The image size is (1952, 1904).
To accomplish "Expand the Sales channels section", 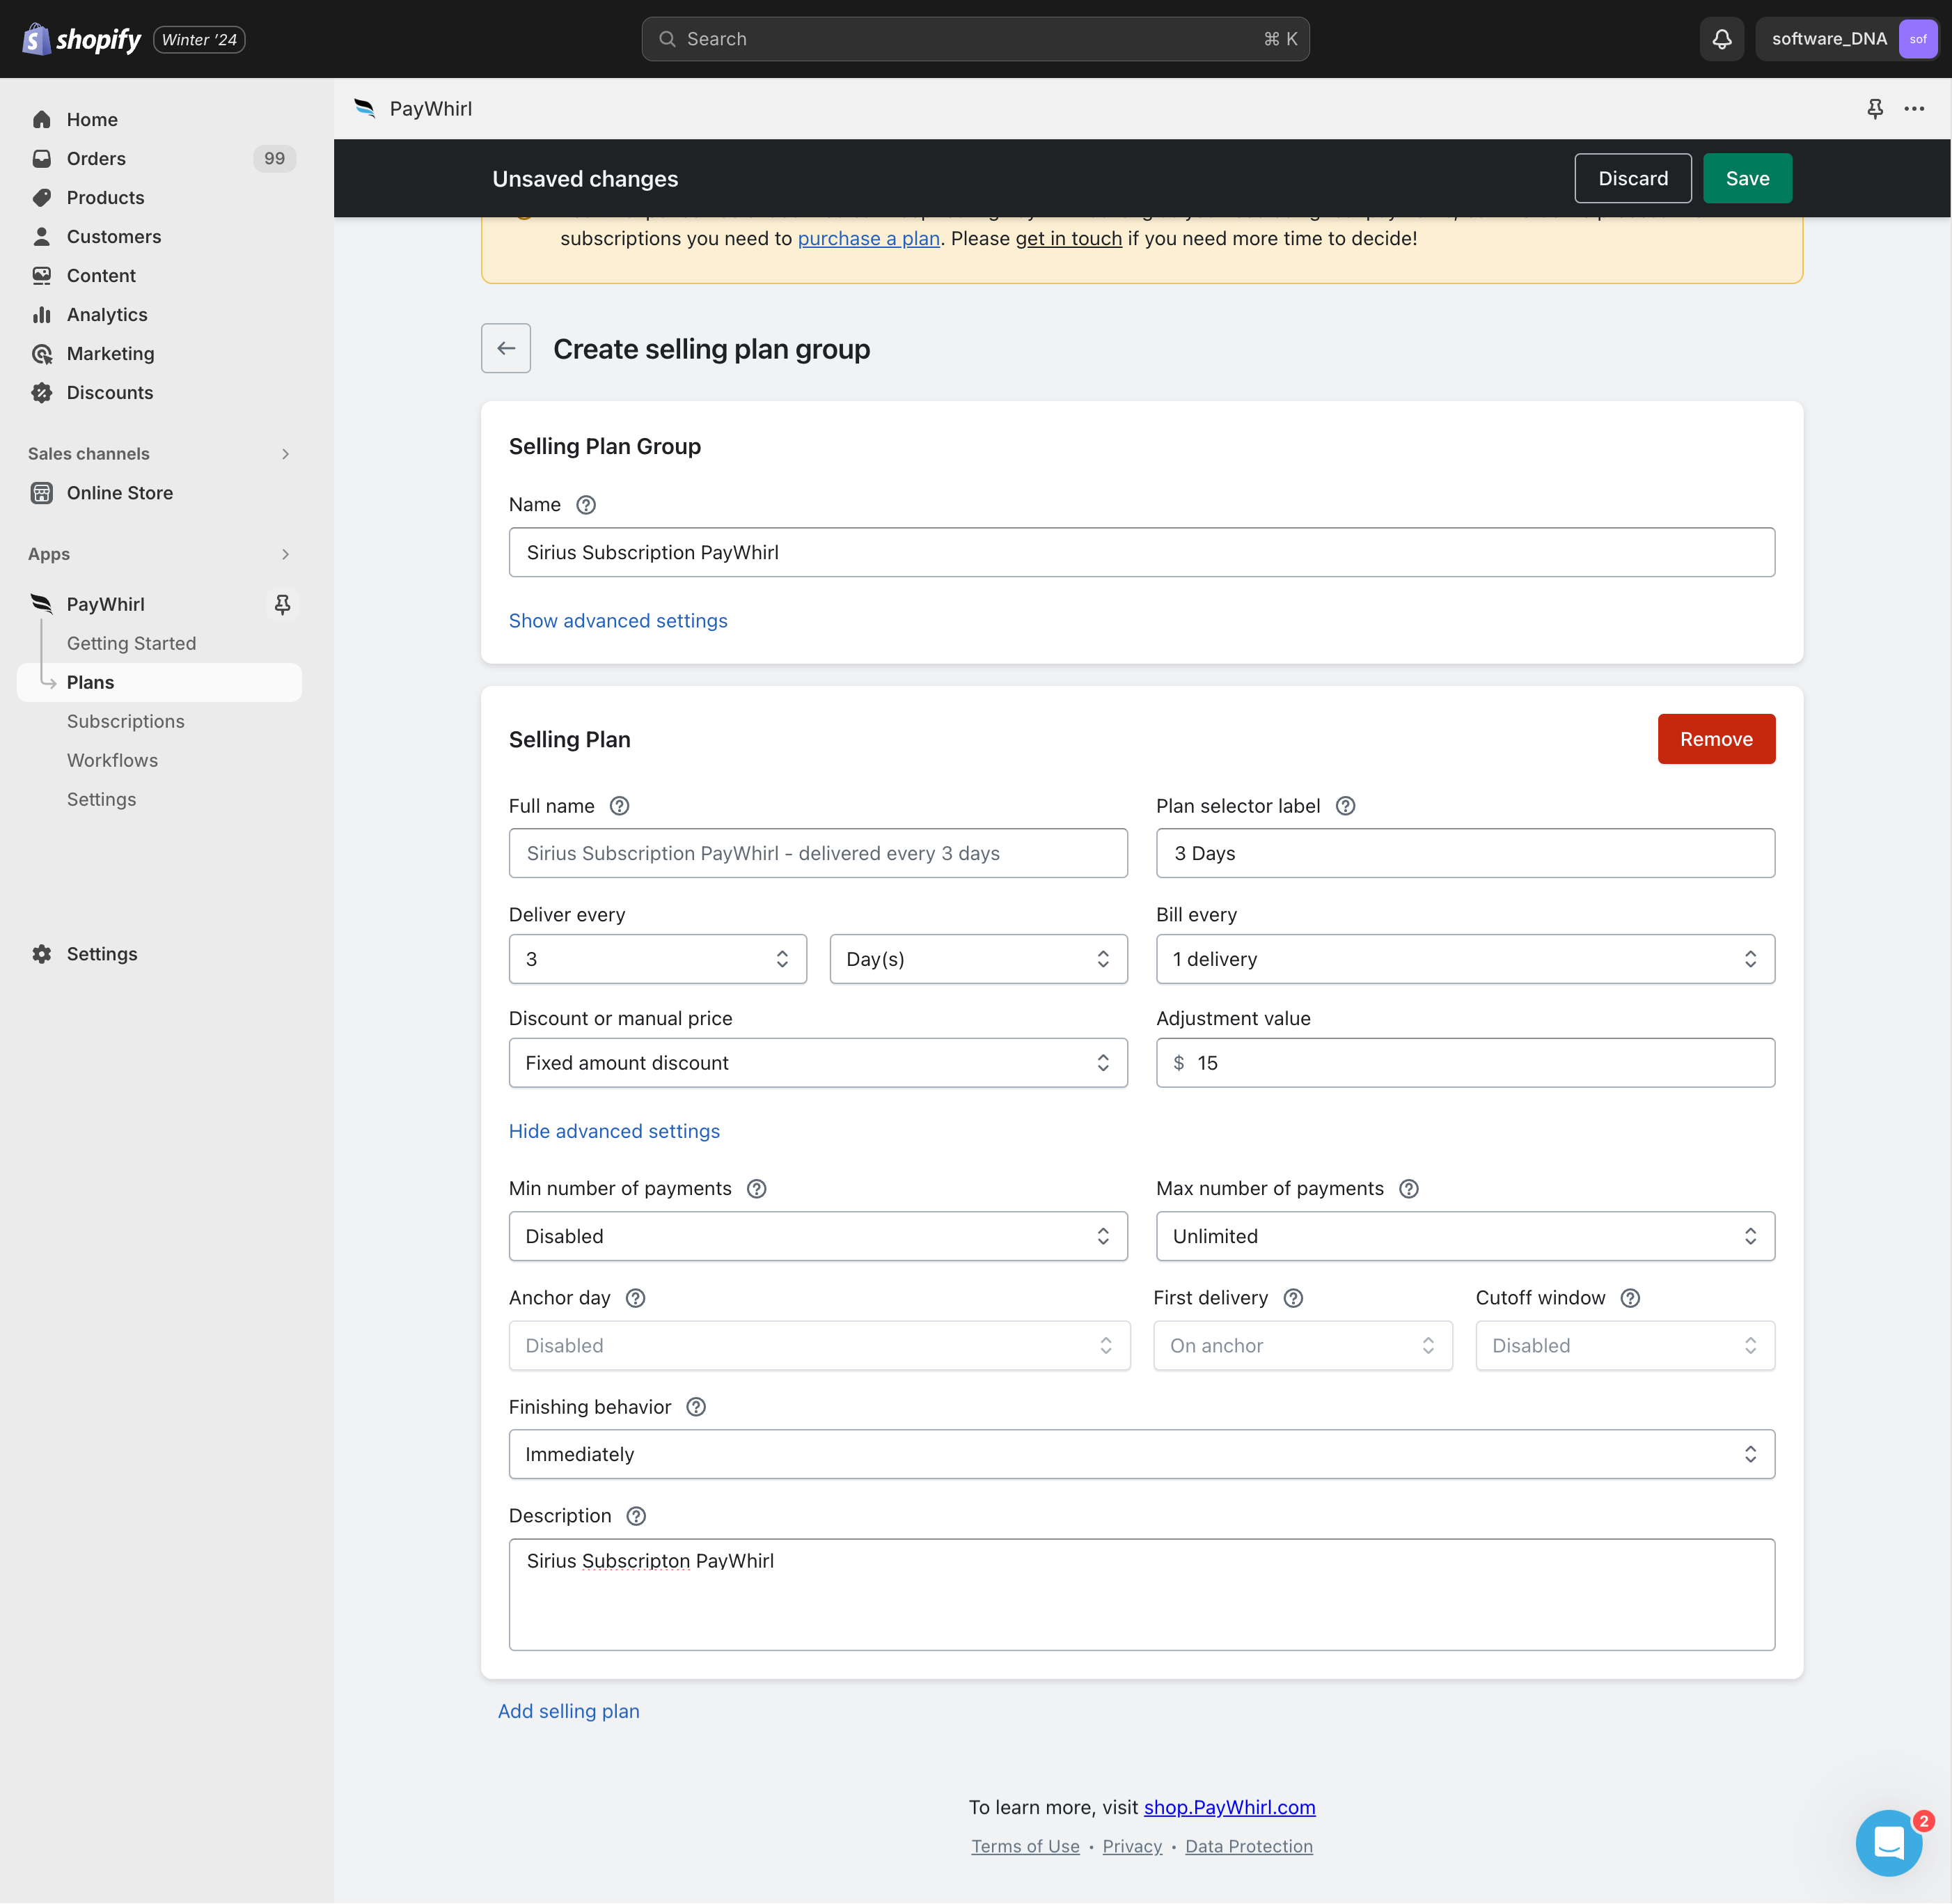I will click(286, 454).
